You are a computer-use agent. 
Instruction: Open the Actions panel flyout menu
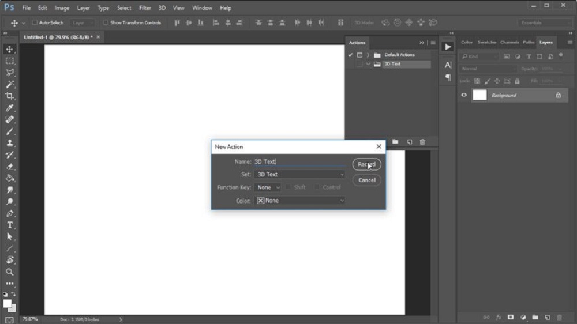[x=433, y=43]
